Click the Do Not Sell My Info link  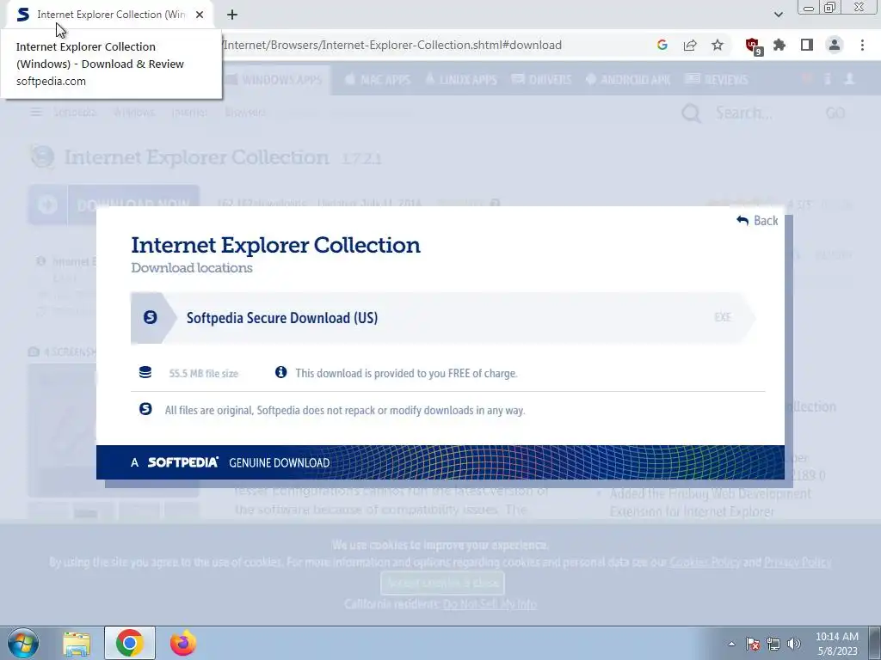(x=490, y=604)
